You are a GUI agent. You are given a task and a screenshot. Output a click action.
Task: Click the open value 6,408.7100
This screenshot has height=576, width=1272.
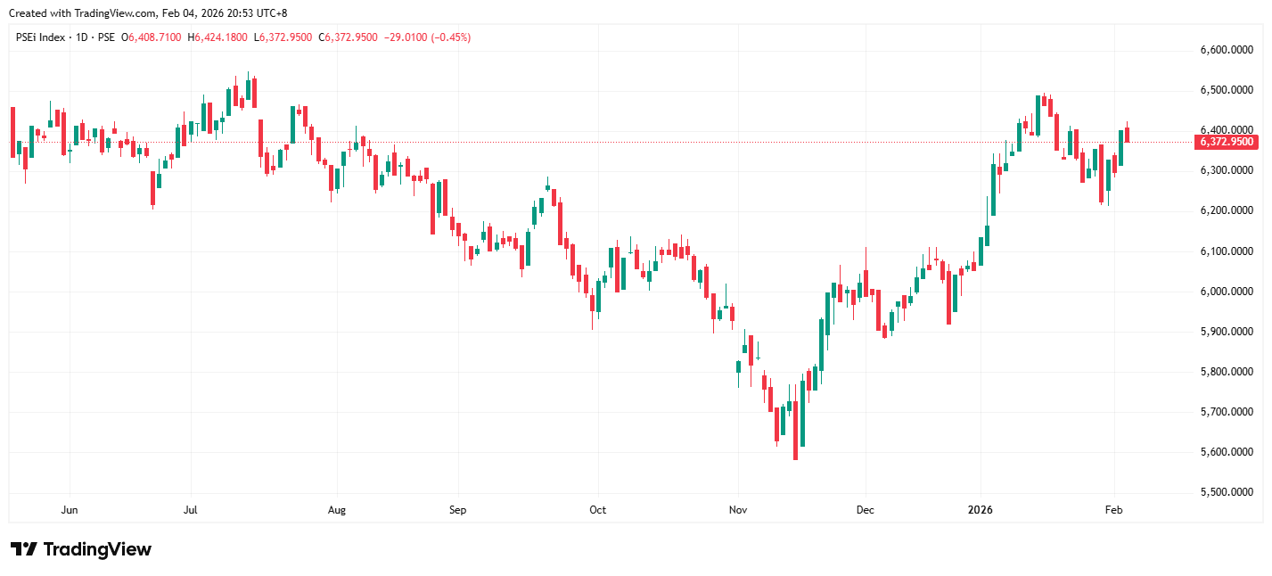155,37
